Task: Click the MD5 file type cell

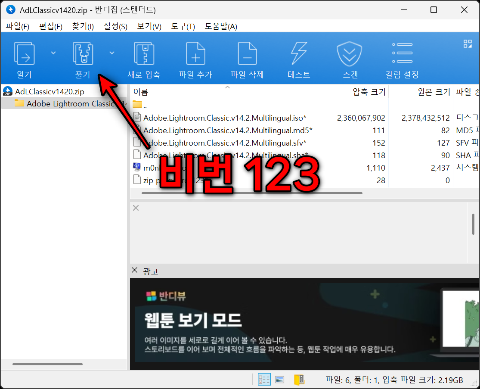Action: [x=467, y=131]
